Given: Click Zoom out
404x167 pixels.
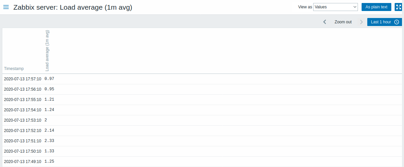Looking at the screenshot, I should click(343, 22).
